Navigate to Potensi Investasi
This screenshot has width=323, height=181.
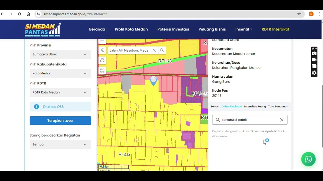[173, 29]
